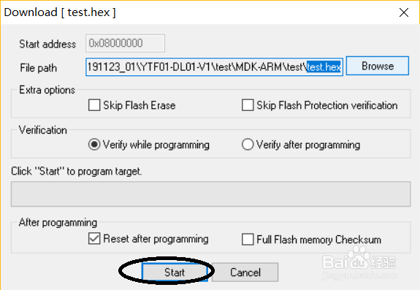Click the "File path" label text
420x290 pixels.
(38, 68)
